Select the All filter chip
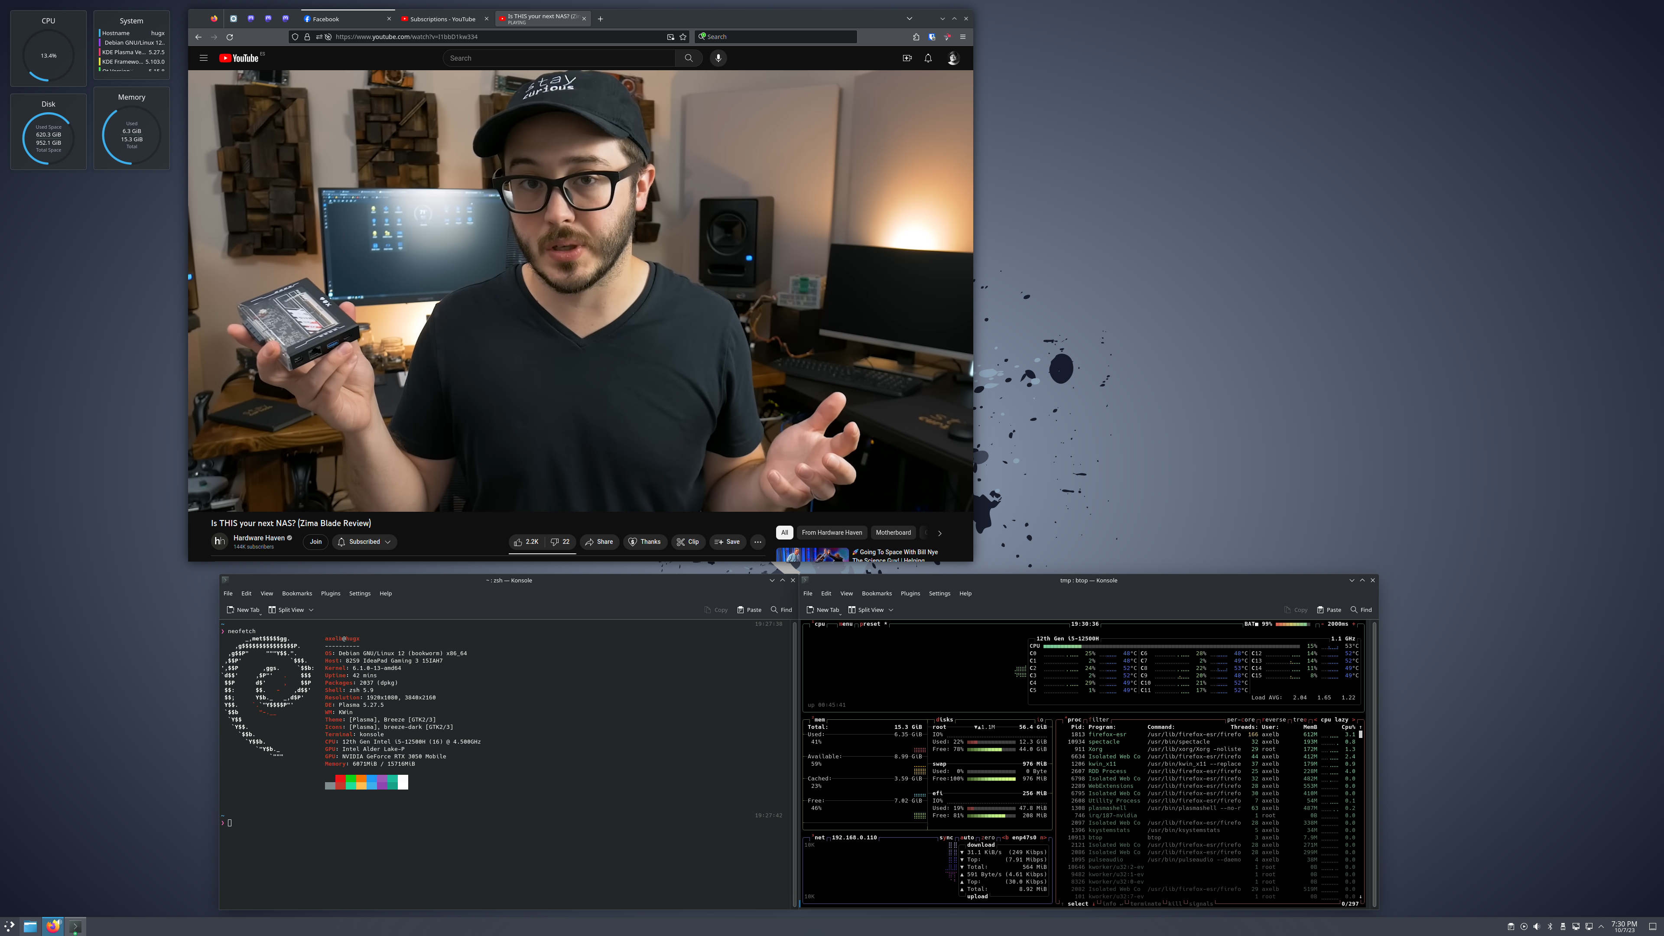Image resolution: width=1664 pixels, height=936 pixels. (784, 532)
